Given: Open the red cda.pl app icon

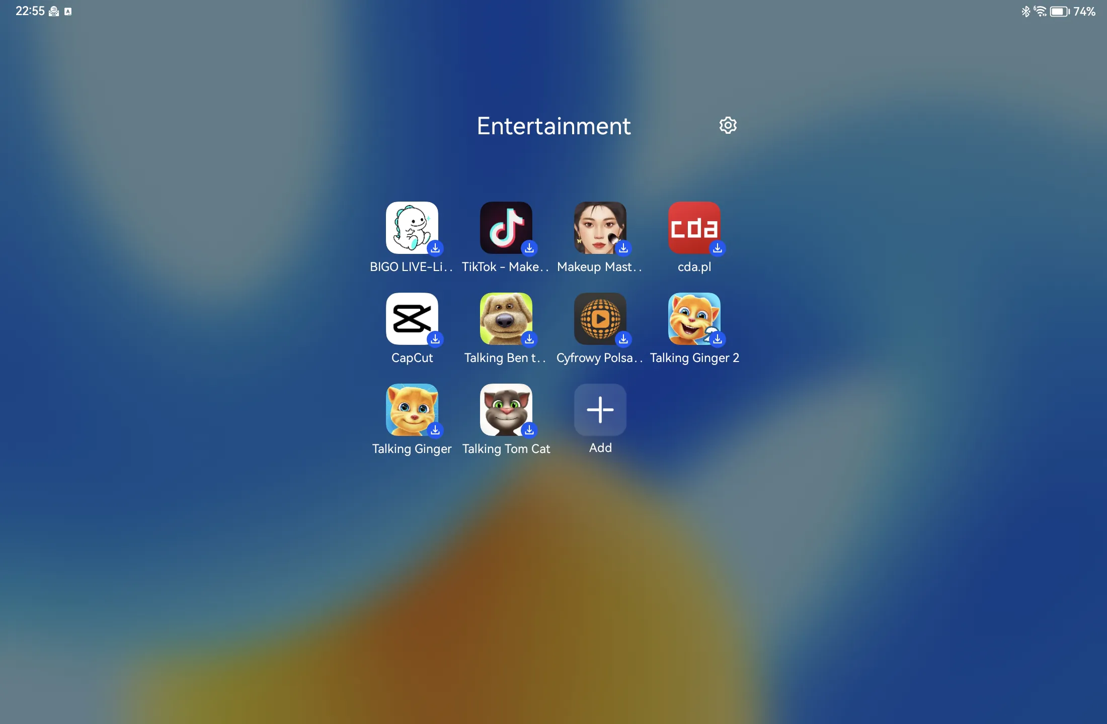Looking at the screenshot, I should 694,228.
